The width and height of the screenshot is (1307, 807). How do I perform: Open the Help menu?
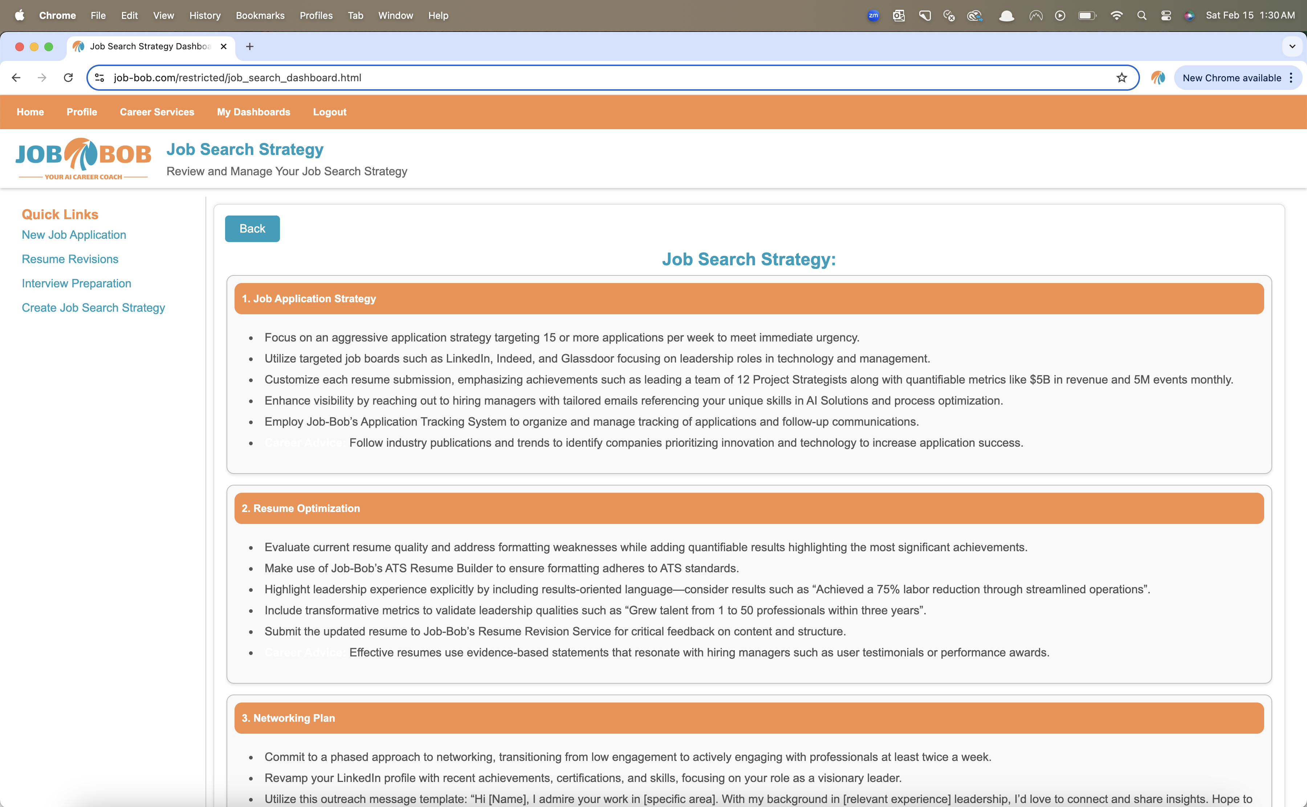point(438,16)
